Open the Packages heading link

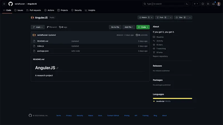click(157, 80)
